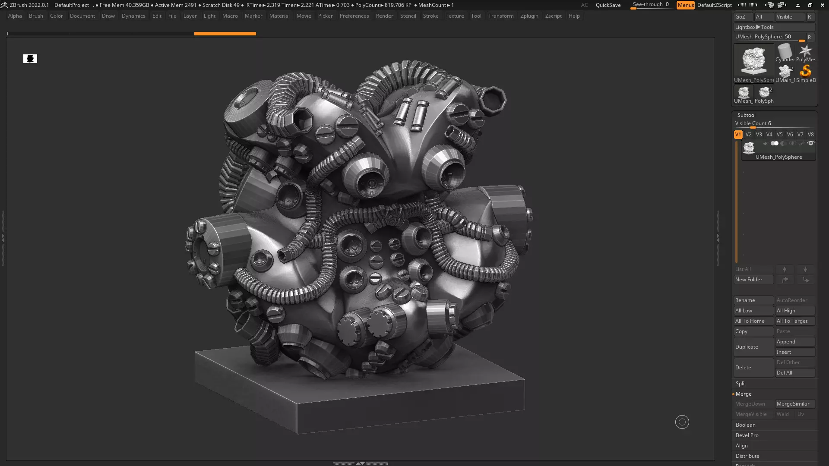Image resolution: width=829 pixels, height=466 pixels.
Task: Click the GoZ button
Action: pyautogui.click(x=743, y=17)
